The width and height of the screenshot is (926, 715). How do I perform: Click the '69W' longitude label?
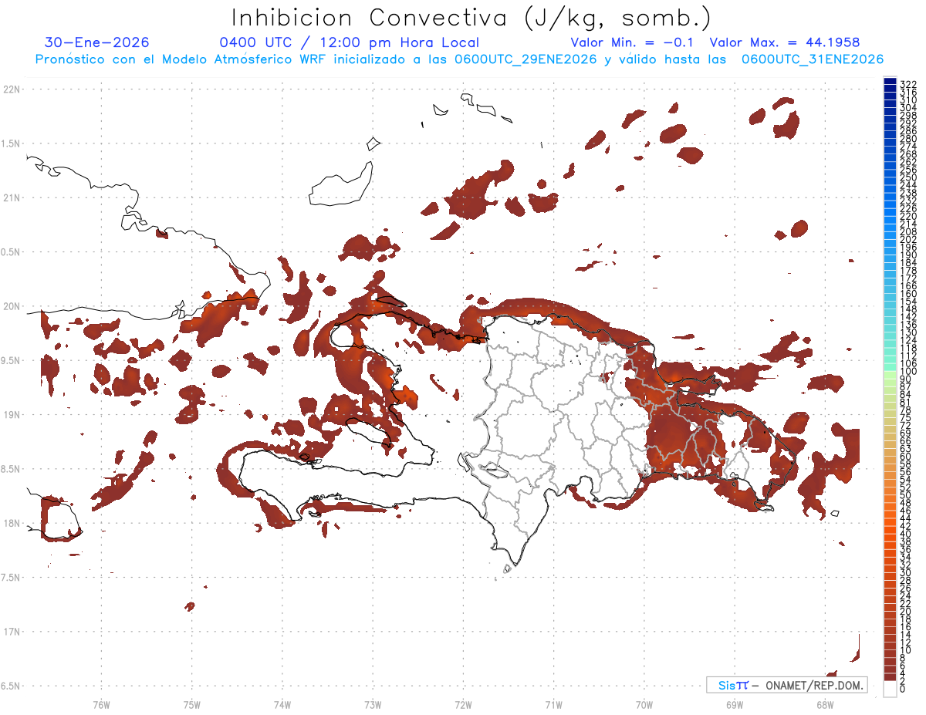735,704
